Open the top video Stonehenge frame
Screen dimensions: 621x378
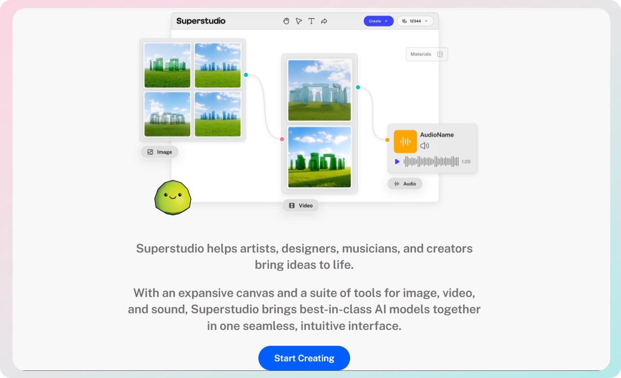pyautogui.click(x=319, y=90)
